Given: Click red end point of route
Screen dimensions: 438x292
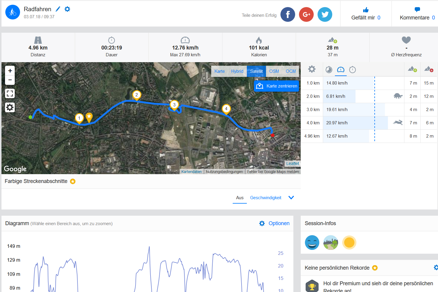Looking at the screenshot, I should click(272, 135).
